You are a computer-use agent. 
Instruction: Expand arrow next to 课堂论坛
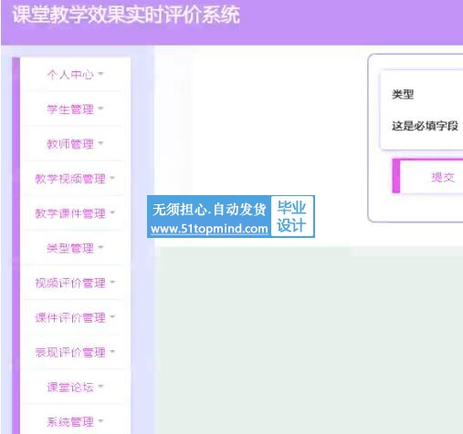[x=100, y=387]
